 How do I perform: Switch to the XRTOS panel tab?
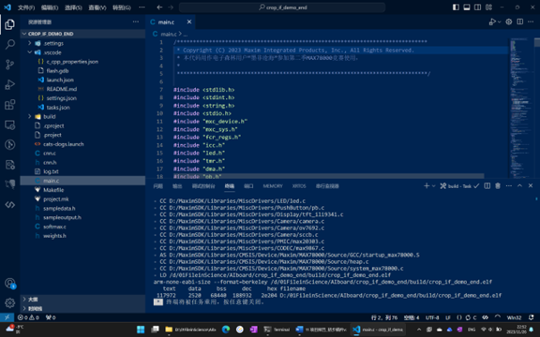coord(299,186)
